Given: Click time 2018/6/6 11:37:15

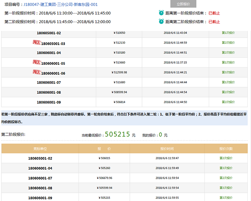Looking at the screenshot, I should click(175, 63).
